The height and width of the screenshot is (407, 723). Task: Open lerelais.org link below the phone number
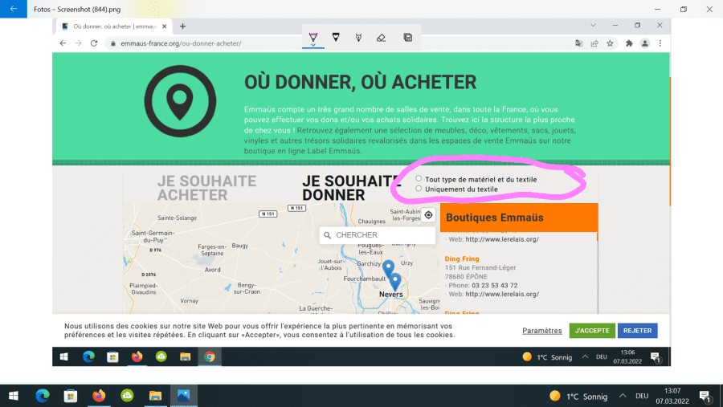pos(501,294)
